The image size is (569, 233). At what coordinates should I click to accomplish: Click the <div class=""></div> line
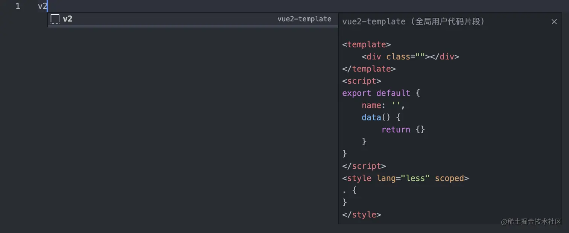[411, 56]
